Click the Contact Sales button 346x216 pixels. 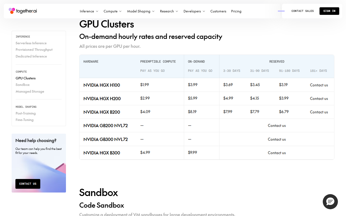pos(302,11)
